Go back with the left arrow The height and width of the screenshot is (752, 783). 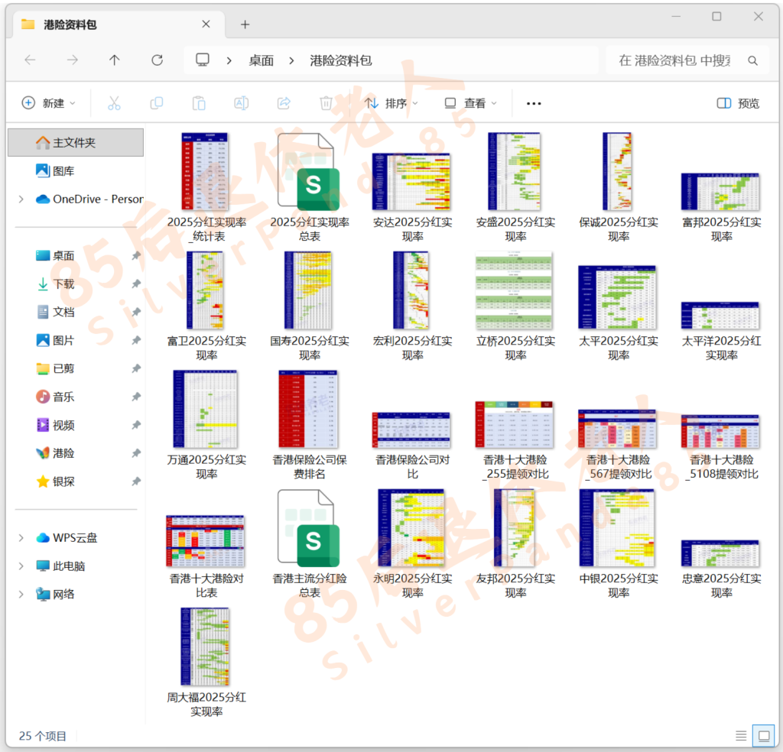pyautogui.click(x=30, y=60)
